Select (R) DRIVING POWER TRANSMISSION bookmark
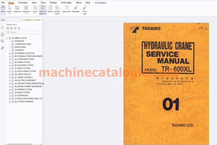The image size is (217, 145). (x=28, y=86)
